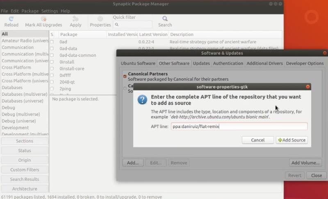Open the Settings menu
Viewport: 328px width, 199px height.
pyautogui.click(x=50, y=11)
